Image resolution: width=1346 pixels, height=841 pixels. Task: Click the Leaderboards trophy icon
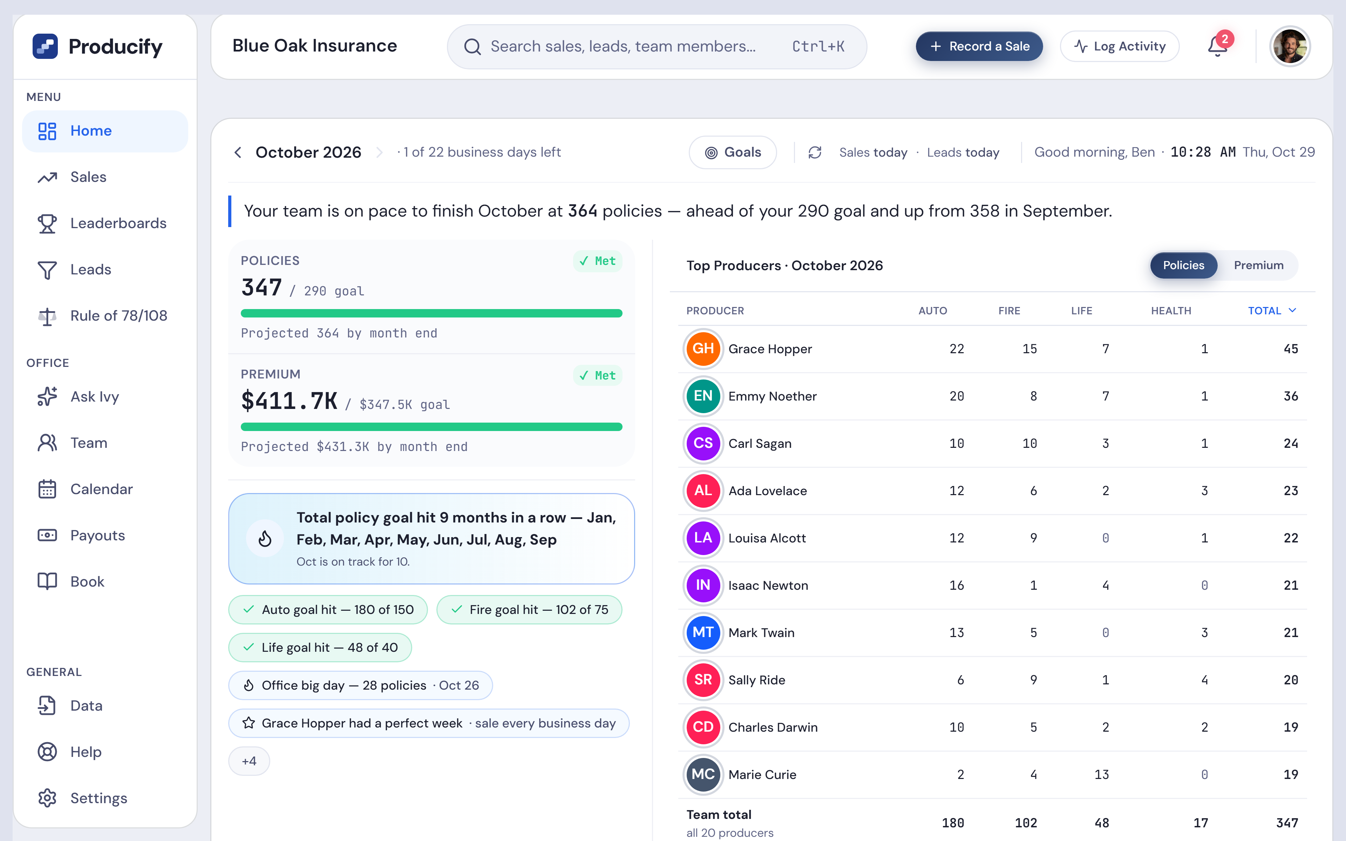[x=47, y=224]
